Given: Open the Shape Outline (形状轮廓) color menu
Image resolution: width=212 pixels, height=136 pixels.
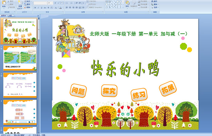Looking at the screenshot, I should pos(143,4).
